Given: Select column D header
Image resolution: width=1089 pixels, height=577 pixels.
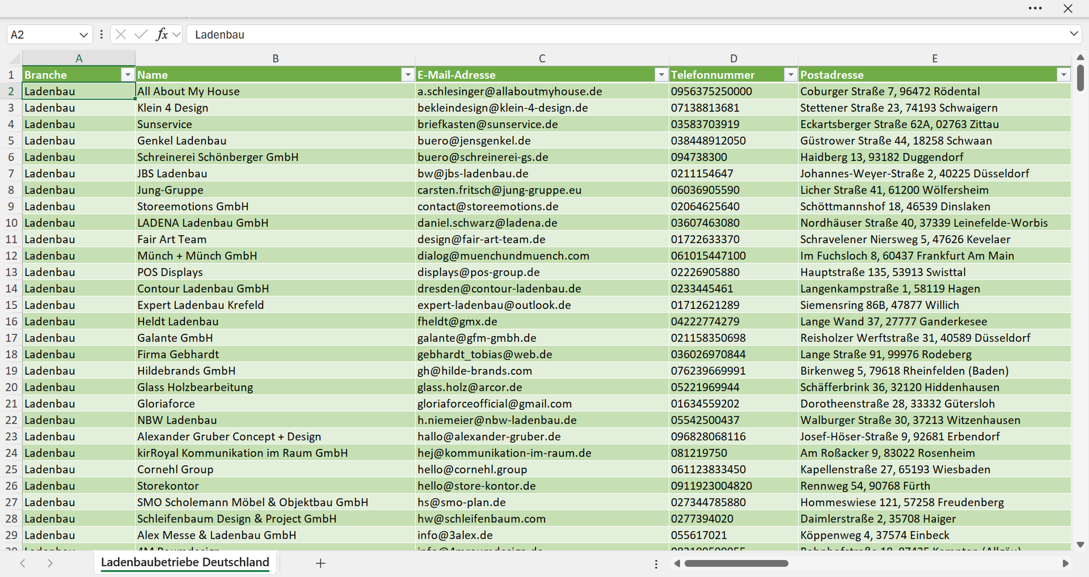Looking at the screenshot, I should pyautogui.click(x=733, y=59).
